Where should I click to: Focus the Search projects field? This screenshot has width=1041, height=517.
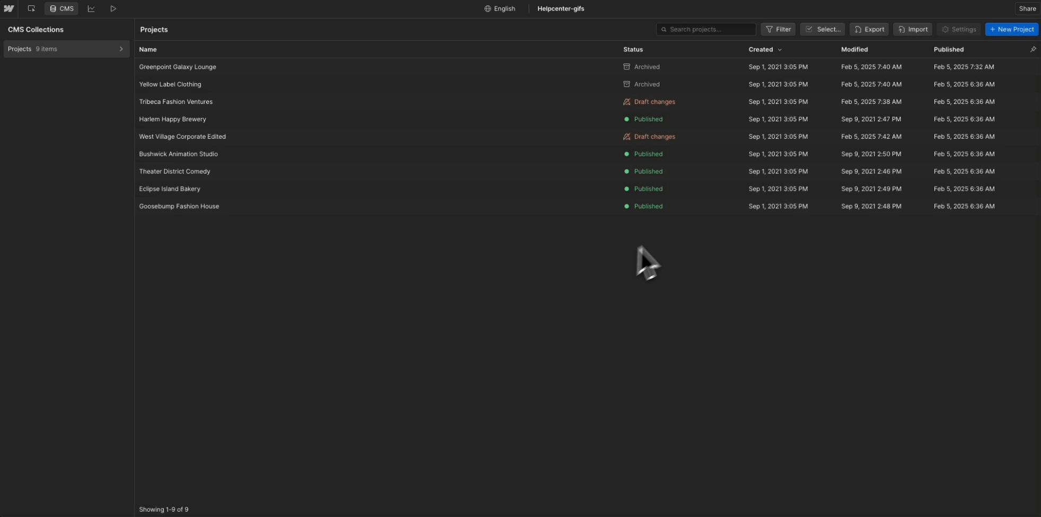coord(706,29)
